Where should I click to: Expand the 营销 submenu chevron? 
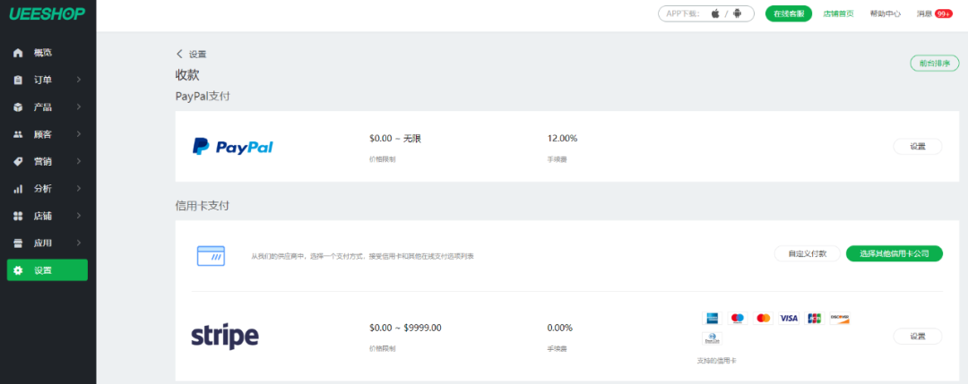tap(79, 161)
